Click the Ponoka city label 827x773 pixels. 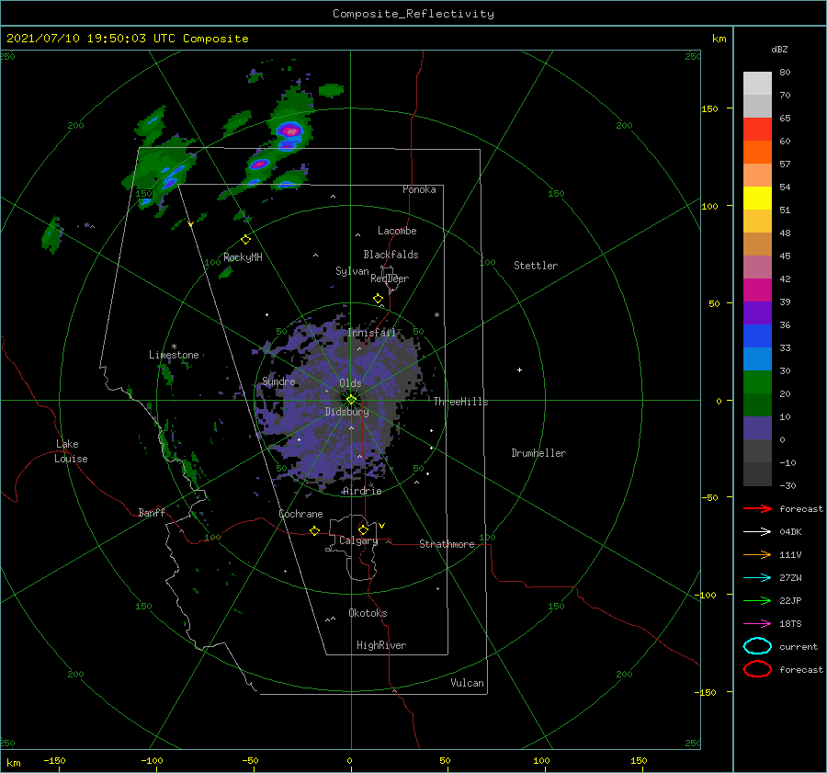pyautogui.click(x=419, y=189)
